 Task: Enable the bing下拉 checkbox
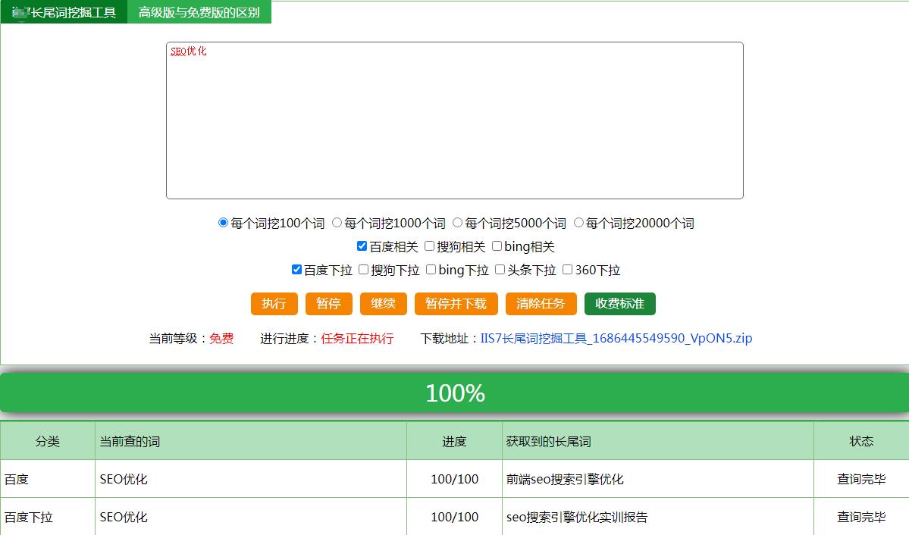[x=431, y=270]
